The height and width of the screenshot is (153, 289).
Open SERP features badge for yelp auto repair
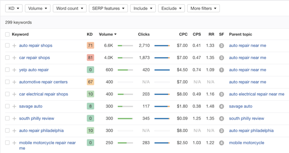221,70
